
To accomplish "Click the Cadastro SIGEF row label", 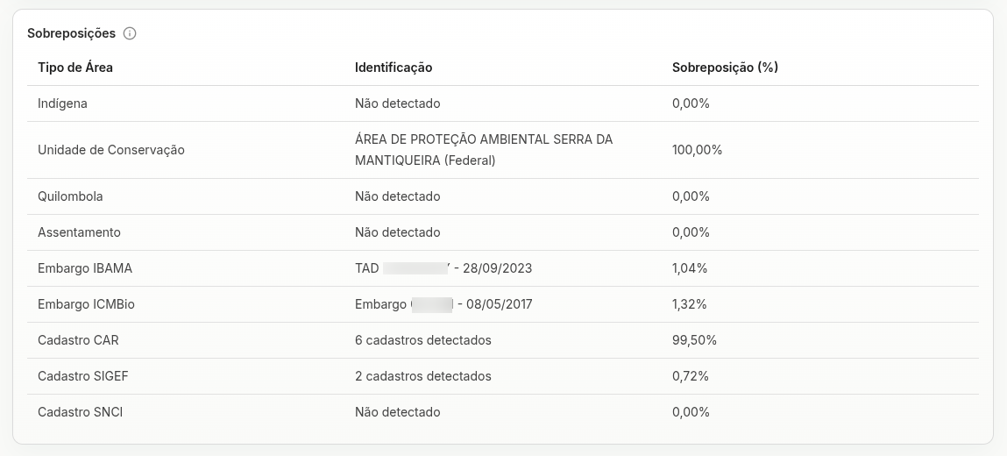I will [83, 375].
